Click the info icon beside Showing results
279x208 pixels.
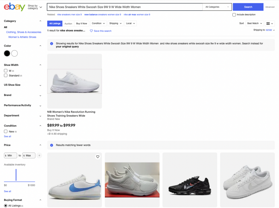tap(51, 44)
